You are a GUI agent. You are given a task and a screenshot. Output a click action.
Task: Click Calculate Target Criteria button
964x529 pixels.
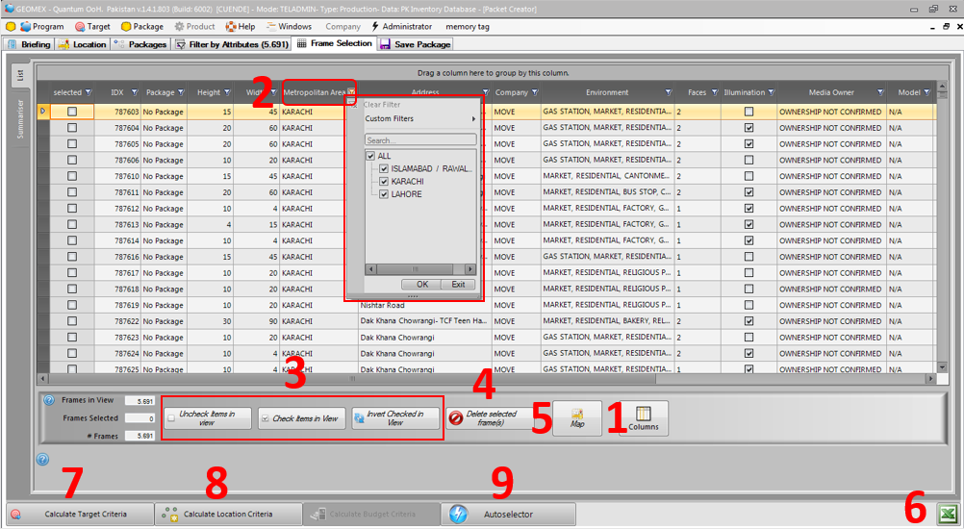coord(81,515)
